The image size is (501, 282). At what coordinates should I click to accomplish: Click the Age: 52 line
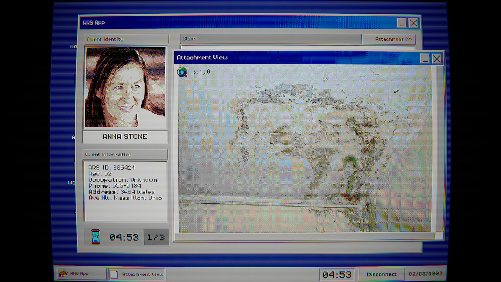point(100,174)
